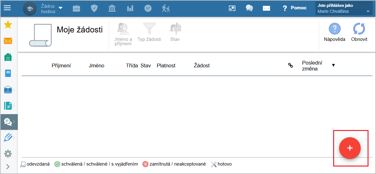Toggle the descending sort arrow

(333, 65)
